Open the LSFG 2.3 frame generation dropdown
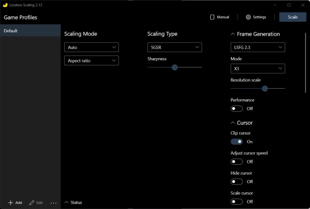The image size is (310, 209). click(x=257, y=47)
